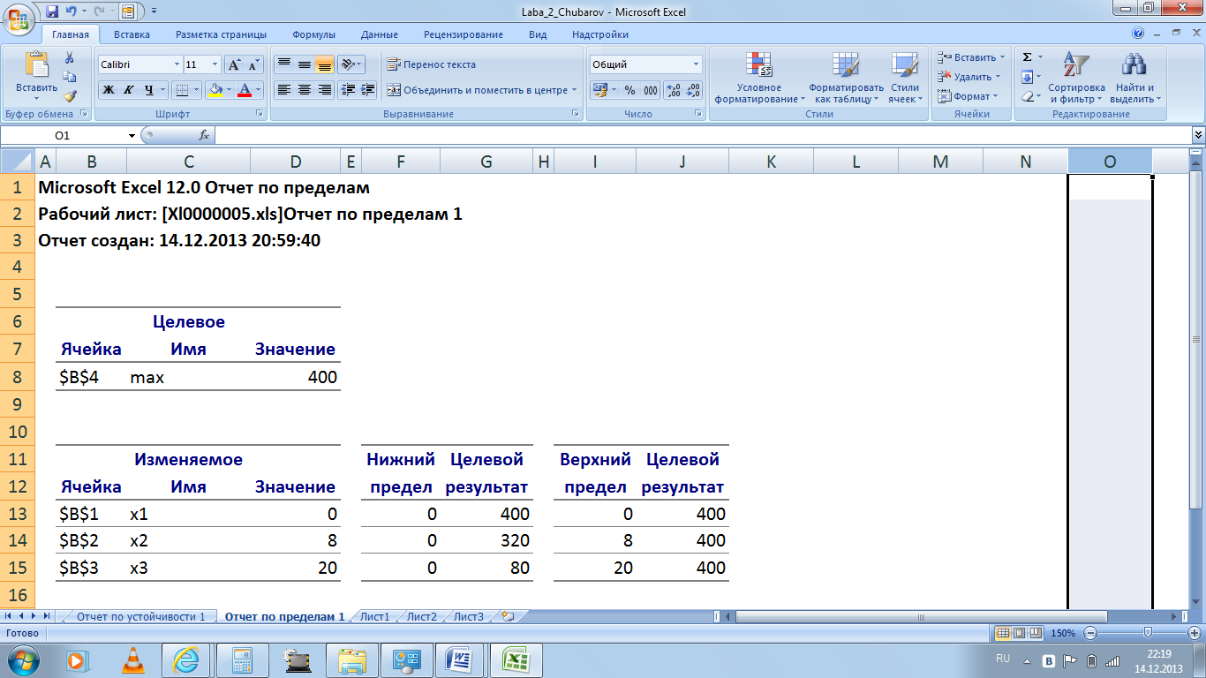
Task: Adjust the zoom slider at 150%
Action: tap(1147, 633)
